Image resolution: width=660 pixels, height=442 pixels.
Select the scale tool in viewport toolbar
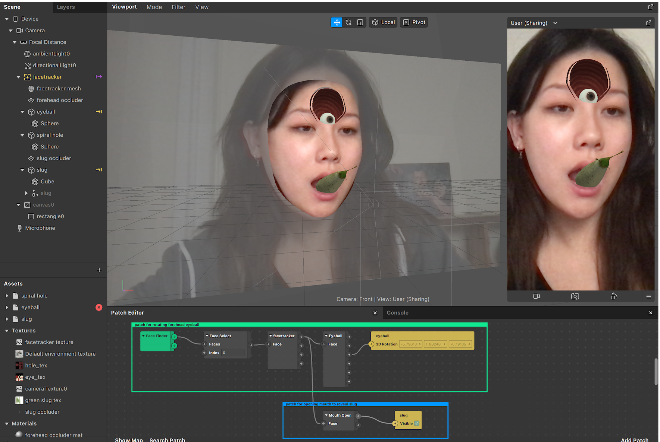(x=360, y=22)
